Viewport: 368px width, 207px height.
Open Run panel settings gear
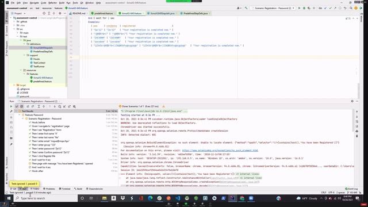(x=352, y=101)
